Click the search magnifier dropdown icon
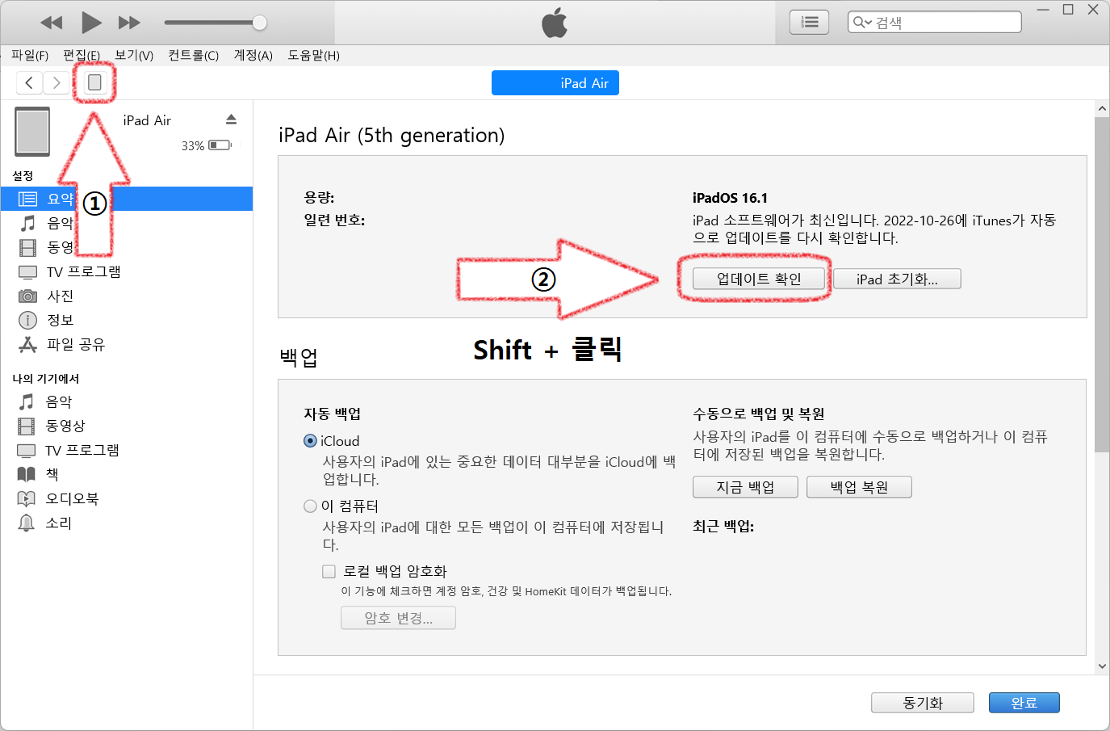 [862, 23]
